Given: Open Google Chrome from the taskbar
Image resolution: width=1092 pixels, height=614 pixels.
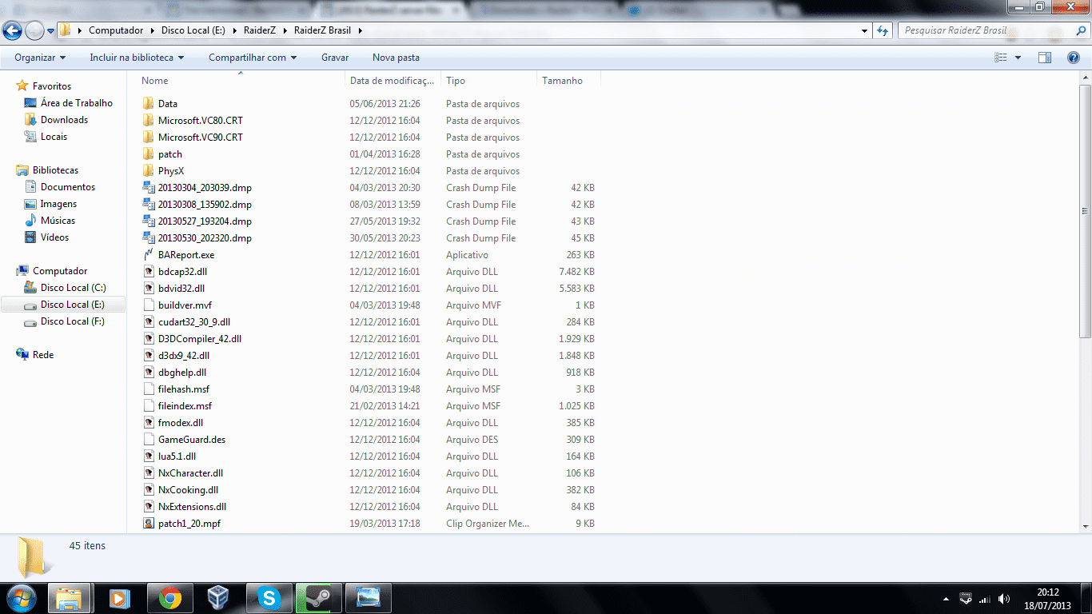Looking at the screenshot, I should 169,598.
